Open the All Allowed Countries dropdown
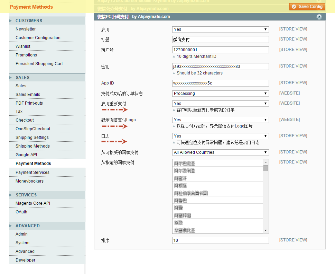 point(220,152)
